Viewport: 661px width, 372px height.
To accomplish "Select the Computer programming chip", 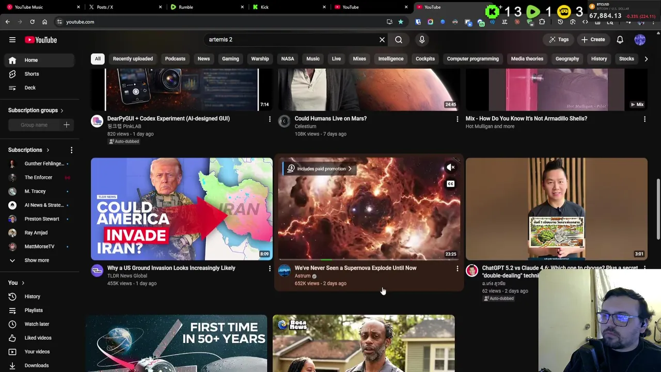I will [x=473, y=59].
